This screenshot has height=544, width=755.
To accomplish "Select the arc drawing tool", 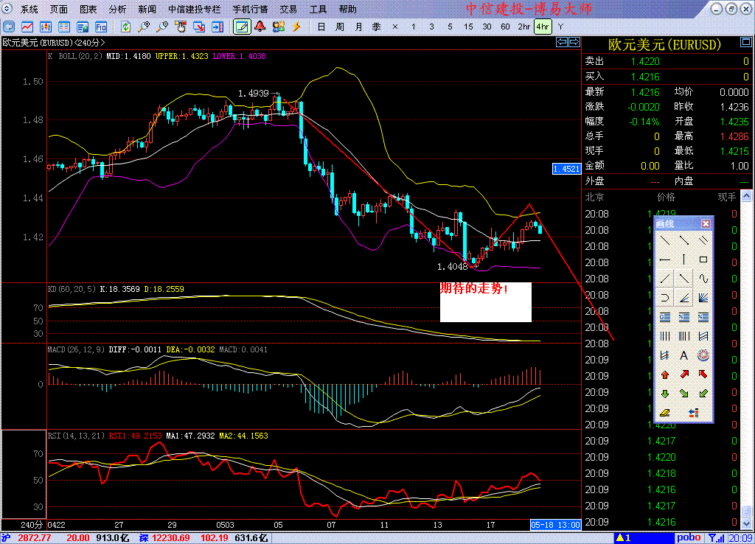I will tap(665, 298).
